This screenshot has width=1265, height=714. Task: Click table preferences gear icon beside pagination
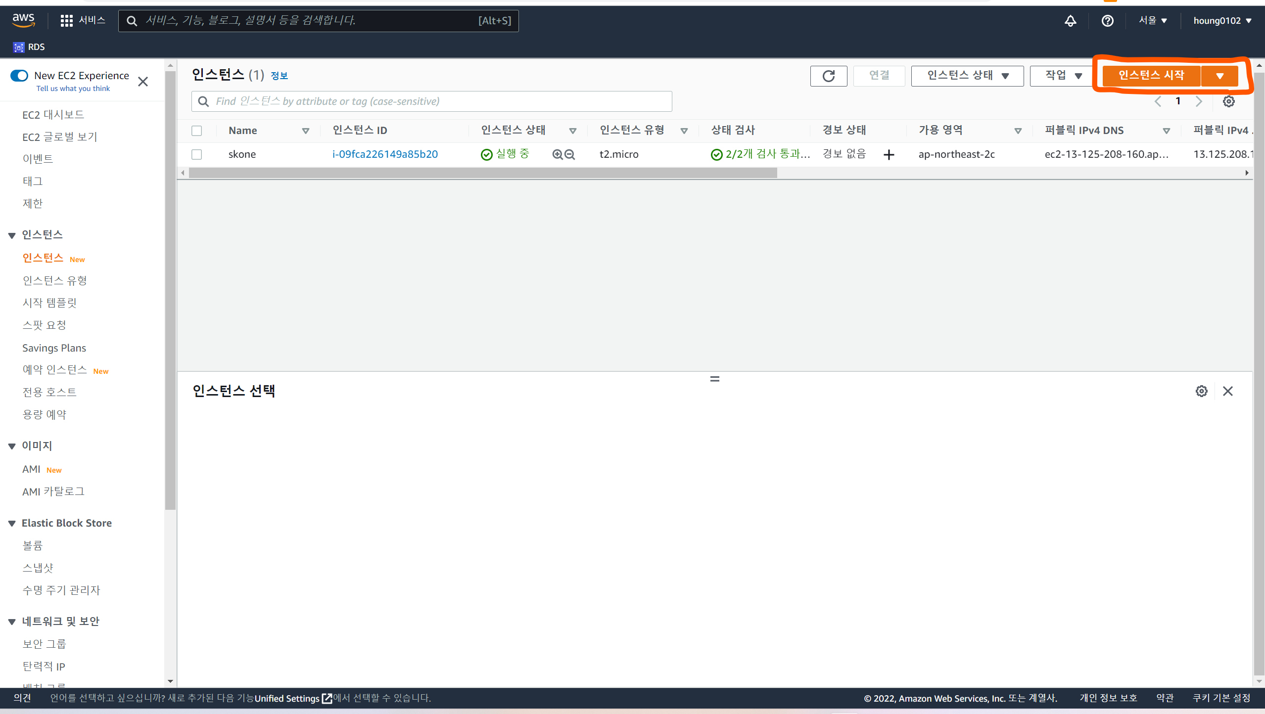tap(1228, 101)
